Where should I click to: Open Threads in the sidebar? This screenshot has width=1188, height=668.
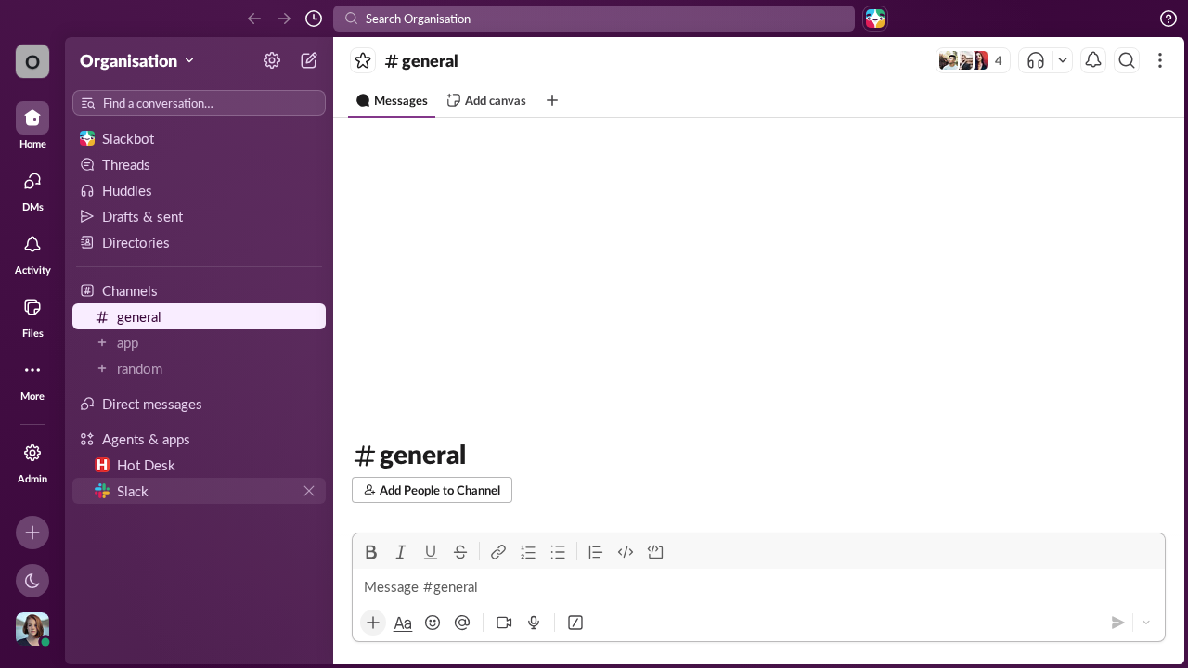coord(199,164)
